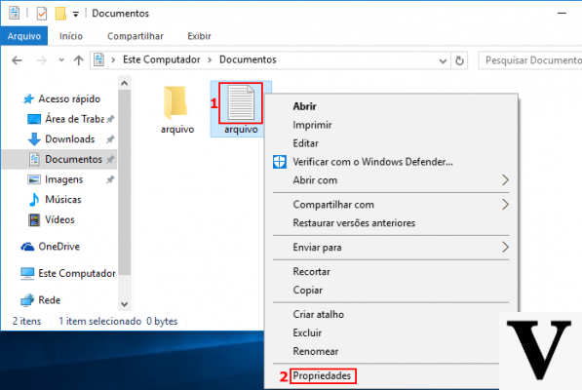Click the Pesquisar Documentos search field
Image resolution: width=582 pixels, height=390 pixels.
[530, 60]
